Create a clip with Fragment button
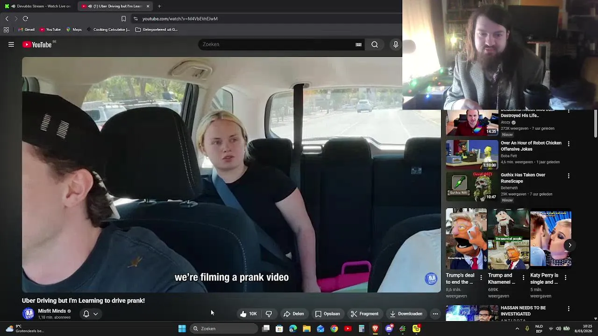The width and height of the screenshot is (598, 336). [x=364, y=314]
